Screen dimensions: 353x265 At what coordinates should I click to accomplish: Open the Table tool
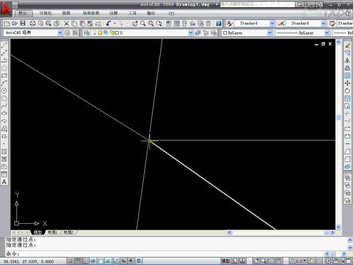[4, 174]
